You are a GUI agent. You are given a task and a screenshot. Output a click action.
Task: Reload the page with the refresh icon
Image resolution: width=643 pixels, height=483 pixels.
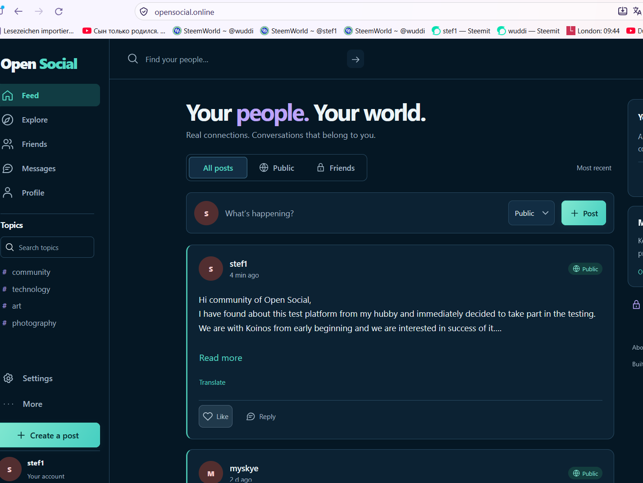59,11
